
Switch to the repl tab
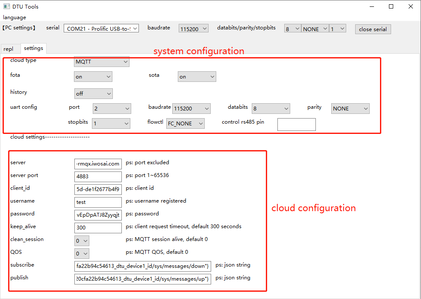click(9, 48)
